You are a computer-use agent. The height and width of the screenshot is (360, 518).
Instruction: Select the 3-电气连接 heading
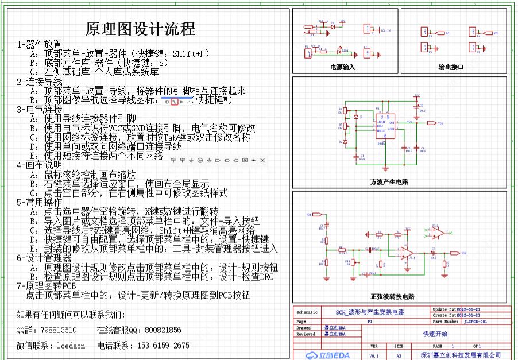tap(39, 109)
